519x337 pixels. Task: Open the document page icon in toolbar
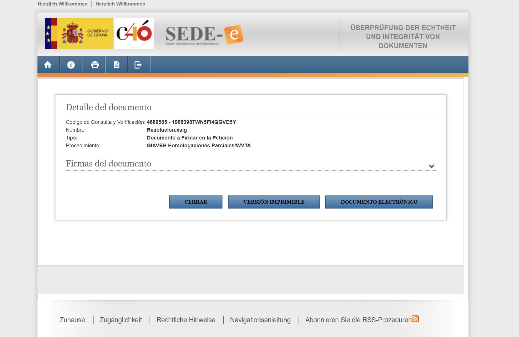click(x=117, y=65)
